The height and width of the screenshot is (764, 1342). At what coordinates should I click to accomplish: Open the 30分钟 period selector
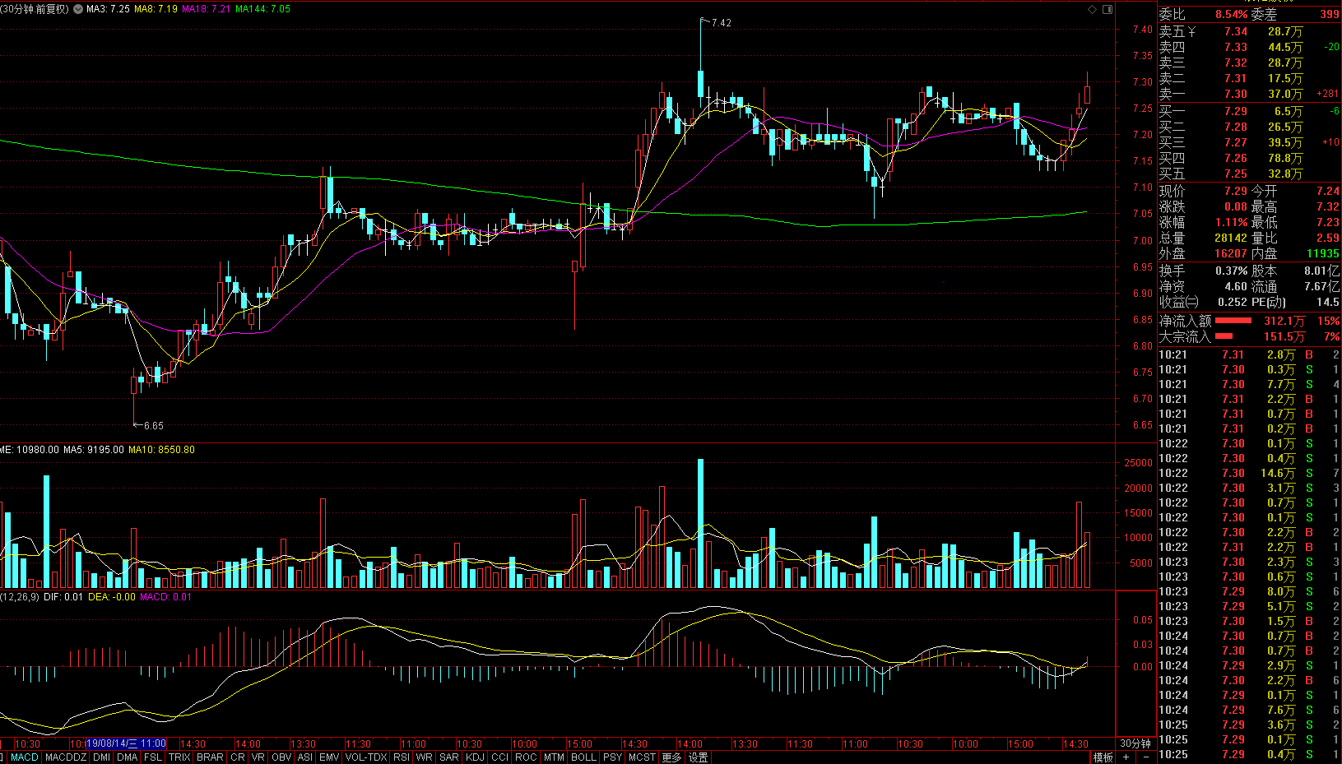point(1135,743)
